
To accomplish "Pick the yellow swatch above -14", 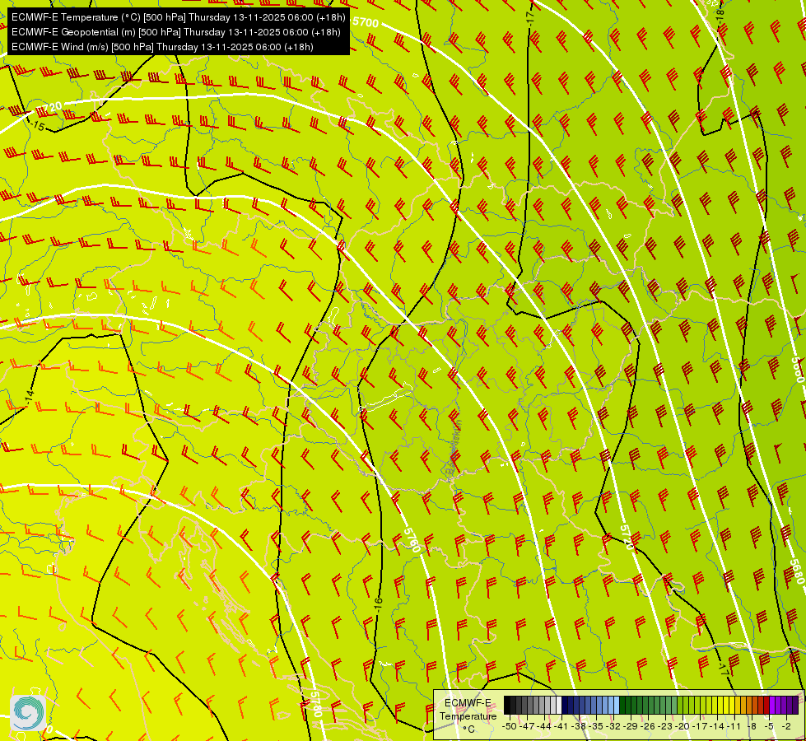I will tap(715, 705).
